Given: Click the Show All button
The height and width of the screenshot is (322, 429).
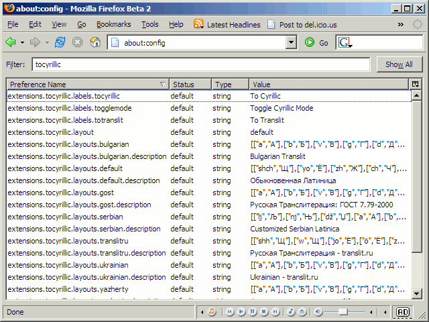Looking at the screenshot, I should 400,64.
